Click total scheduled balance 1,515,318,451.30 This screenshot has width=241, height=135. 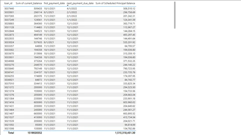[x=125, y=133]
